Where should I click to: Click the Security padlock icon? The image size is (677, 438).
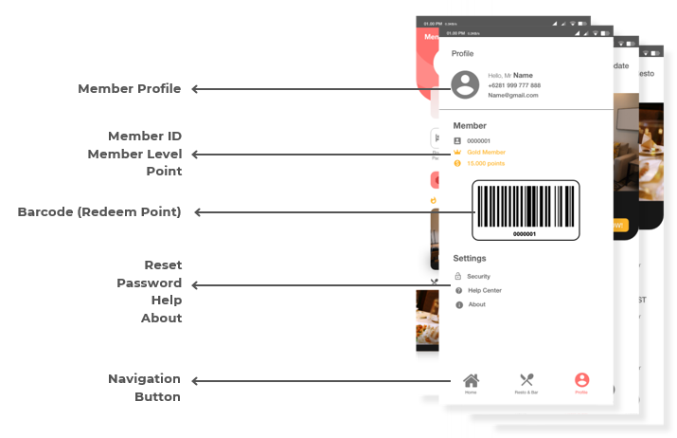[x=458, y=276]
